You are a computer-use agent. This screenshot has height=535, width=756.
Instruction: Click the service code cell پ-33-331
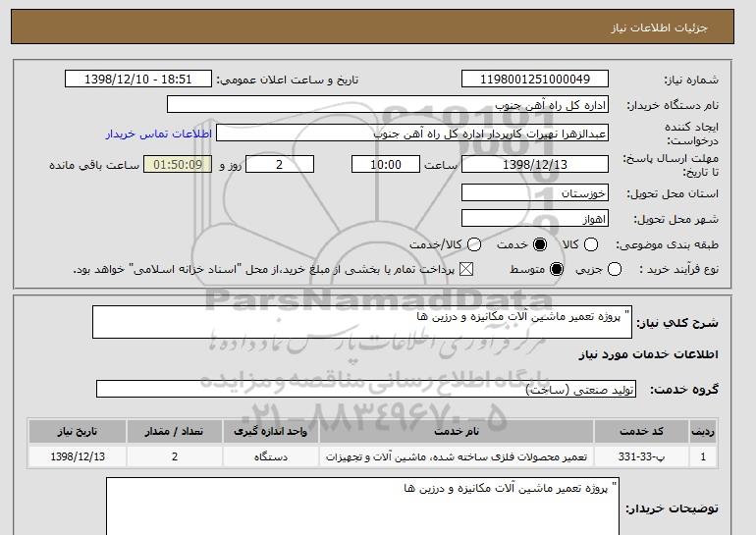coord(641,456)
